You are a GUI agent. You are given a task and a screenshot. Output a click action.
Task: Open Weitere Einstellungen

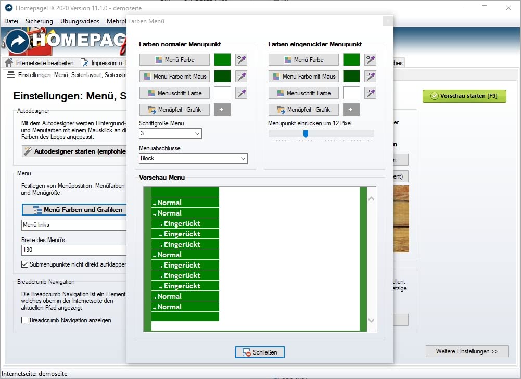click(467, 351)
